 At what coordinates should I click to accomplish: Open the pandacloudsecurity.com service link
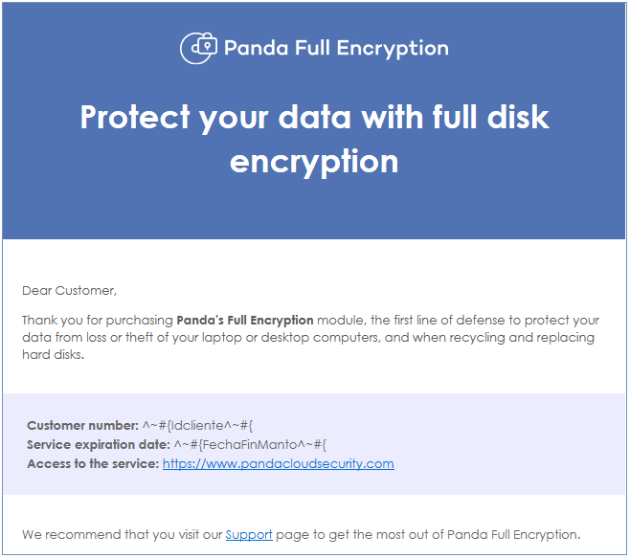coord(278,463)
